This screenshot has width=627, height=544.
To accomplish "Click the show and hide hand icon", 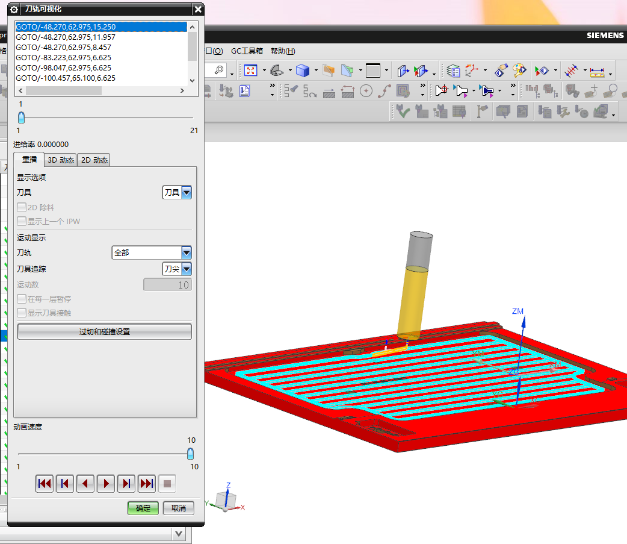I will [501, 71].
